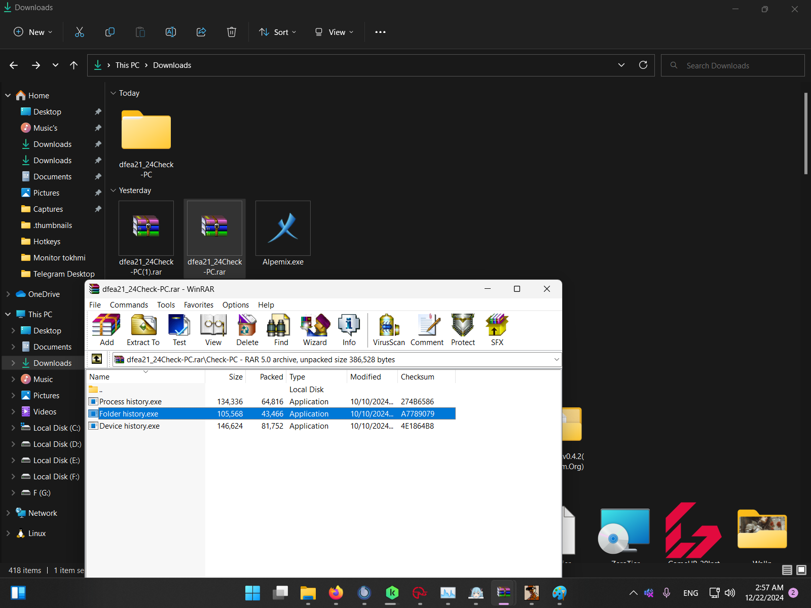
Task: Open the New item dropdown
Action: click(x=33, y=32)
